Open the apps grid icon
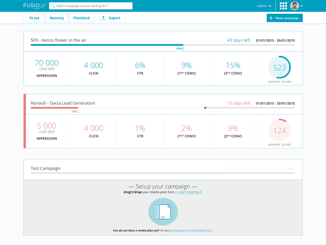The width and height of the screenshot is (326, 245). [283, 6]
